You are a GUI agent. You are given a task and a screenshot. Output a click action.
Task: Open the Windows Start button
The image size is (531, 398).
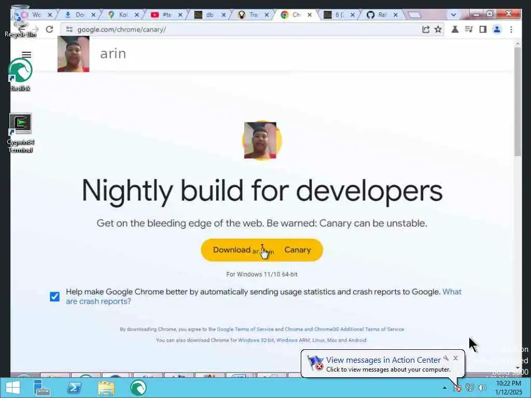(12, 388)
